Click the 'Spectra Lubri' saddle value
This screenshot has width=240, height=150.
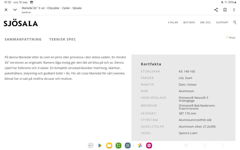point(188,133)
